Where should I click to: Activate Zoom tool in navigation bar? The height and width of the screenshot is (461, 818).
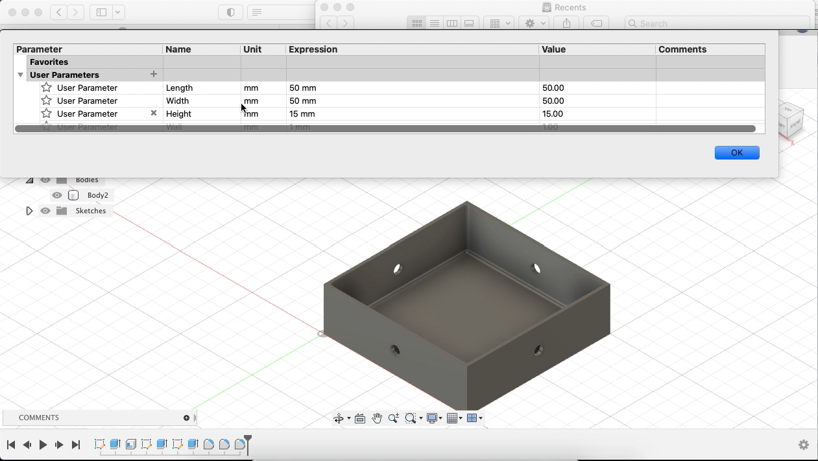[x=393, y=418]
